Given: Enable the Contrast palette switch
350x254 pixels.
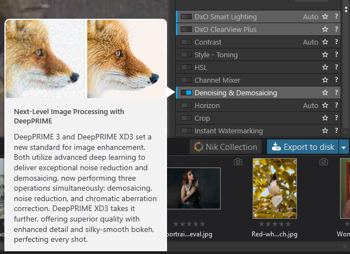Looking at the screenshot, I should (186, 42).
